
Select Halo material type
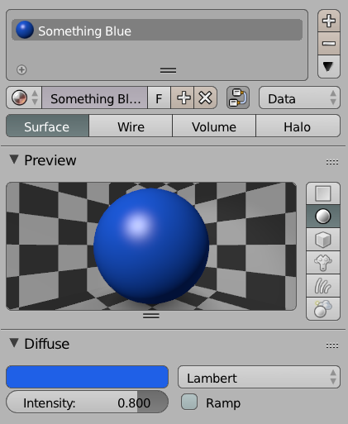(298, 126)
